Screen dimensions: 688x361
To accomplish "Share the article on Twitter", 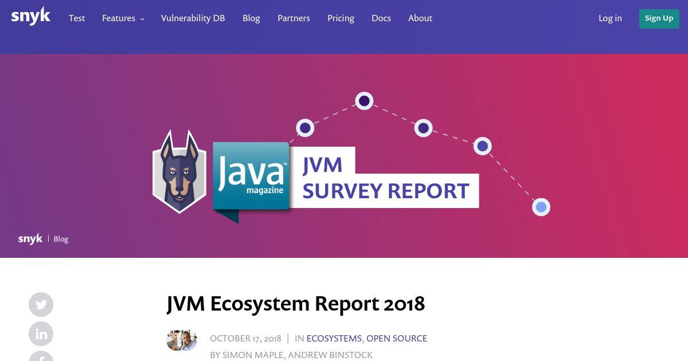I will [x=41, y=304].
